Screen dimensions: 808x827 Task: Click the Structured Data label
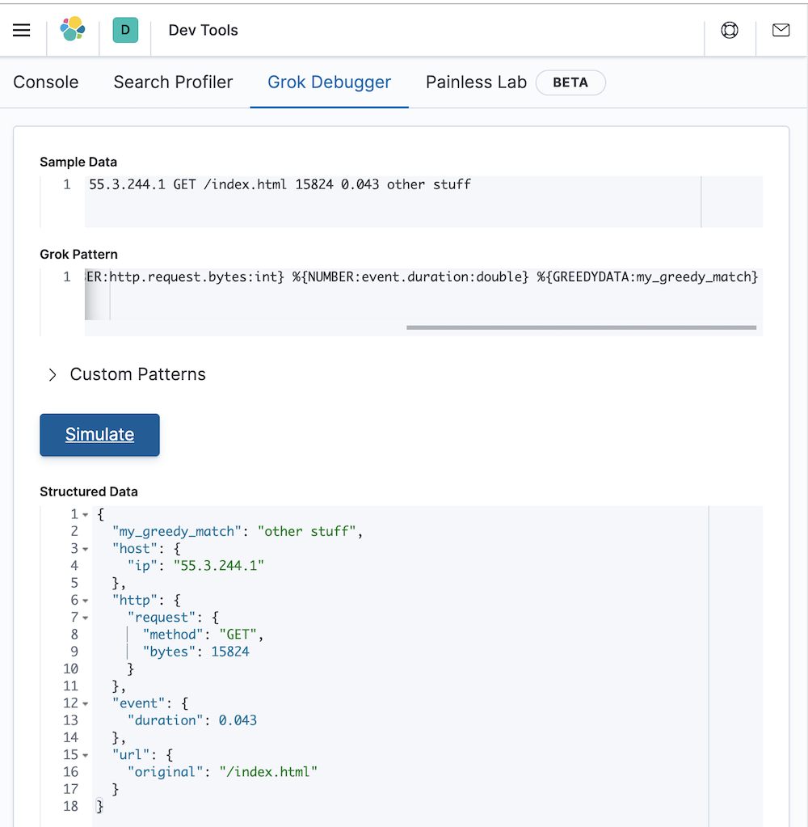click(89, 492)
